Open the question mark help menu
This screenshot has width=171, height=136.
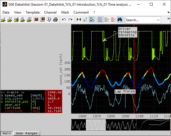(94, 12)
